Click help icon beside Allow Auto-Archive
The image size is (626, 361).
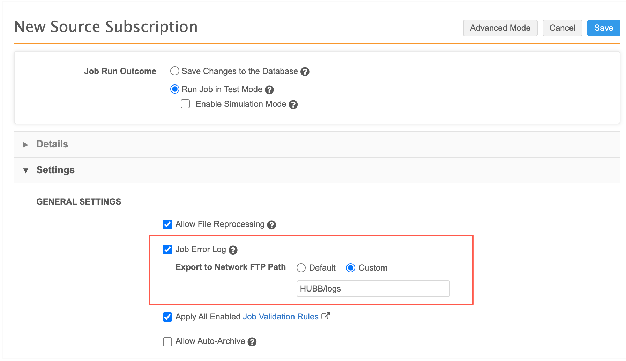[x=252, y=342]
